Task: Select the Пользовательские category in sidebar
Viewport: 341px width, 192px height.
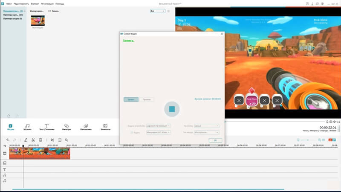Action: coord(13,11)
